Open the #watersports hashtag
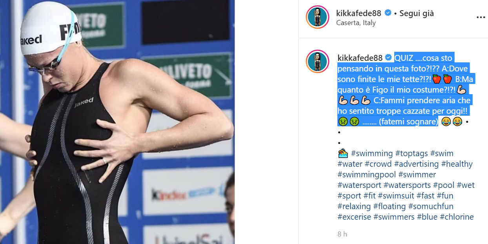The image size is (488, 244). [408, 185]
